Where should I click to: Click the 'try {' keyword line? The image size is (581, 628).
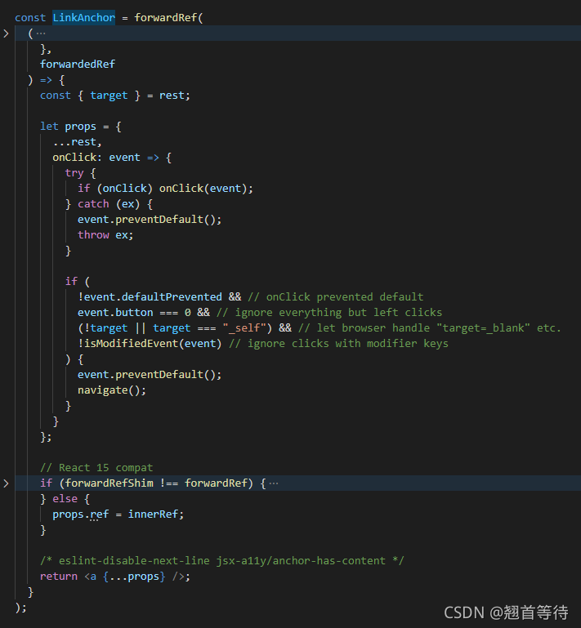[x=81, y=173]
